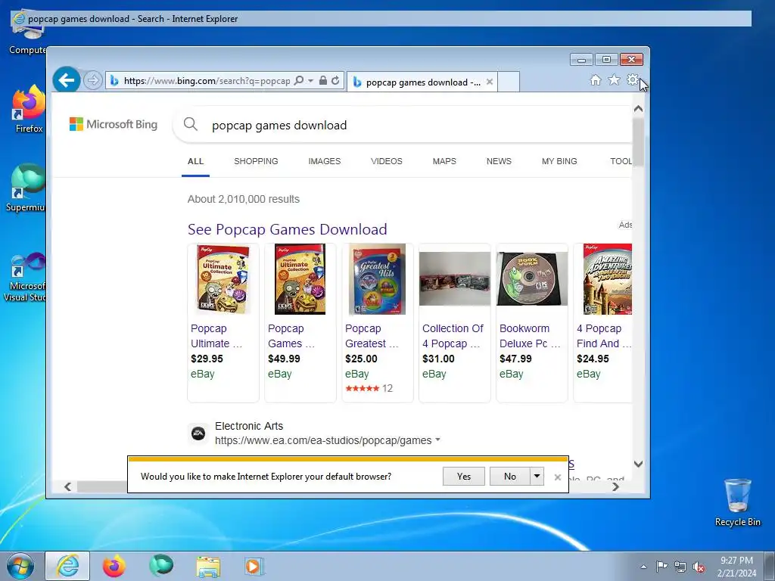Click the Bookworm Deluxe Pc title link
This screenshot has width=775, height=581.
click(x=530, y=336)
